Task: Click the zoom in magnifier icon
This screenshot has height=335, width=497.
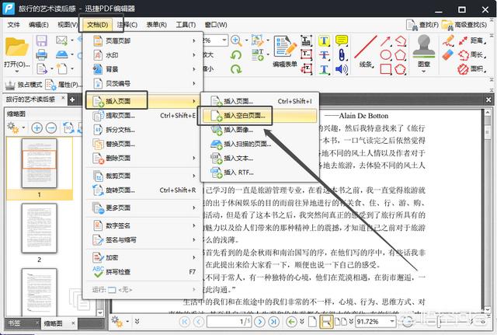Action: click(x=236, y=40)
